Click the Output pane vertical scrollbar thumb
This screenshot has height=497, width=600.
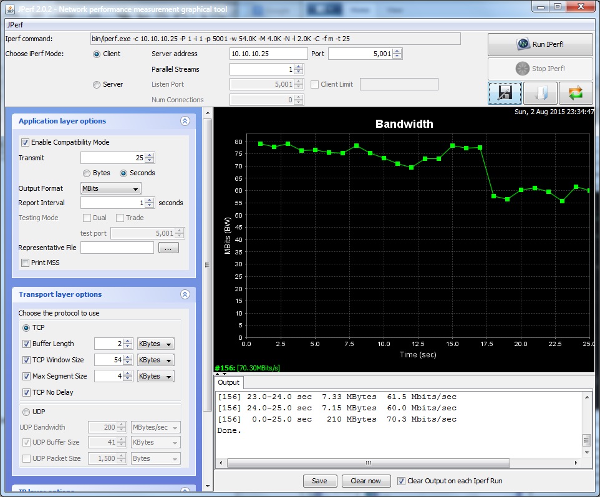[587, 440]
